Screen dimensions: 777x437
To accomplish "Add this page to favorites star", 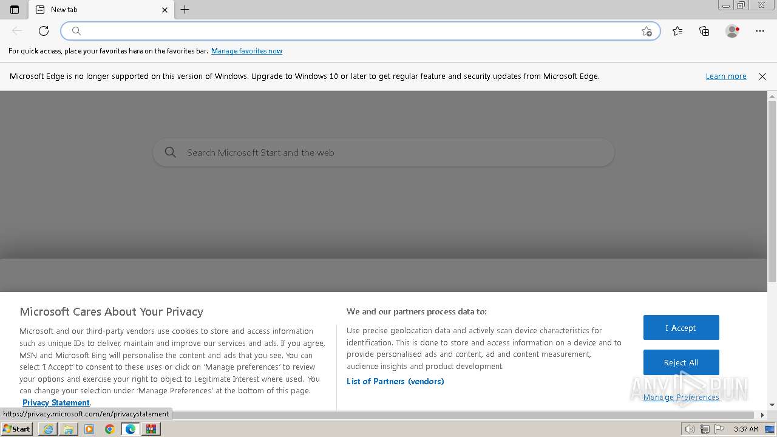I will [x=646, y=31].
